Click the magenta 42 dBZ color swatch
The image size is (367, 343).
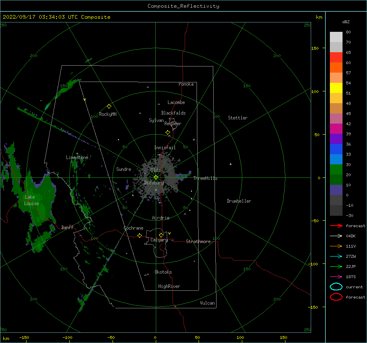point(336,128)
